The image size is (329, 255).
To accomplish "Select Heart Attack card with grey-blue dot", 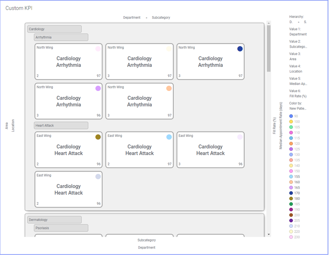I will pos(68,189).
